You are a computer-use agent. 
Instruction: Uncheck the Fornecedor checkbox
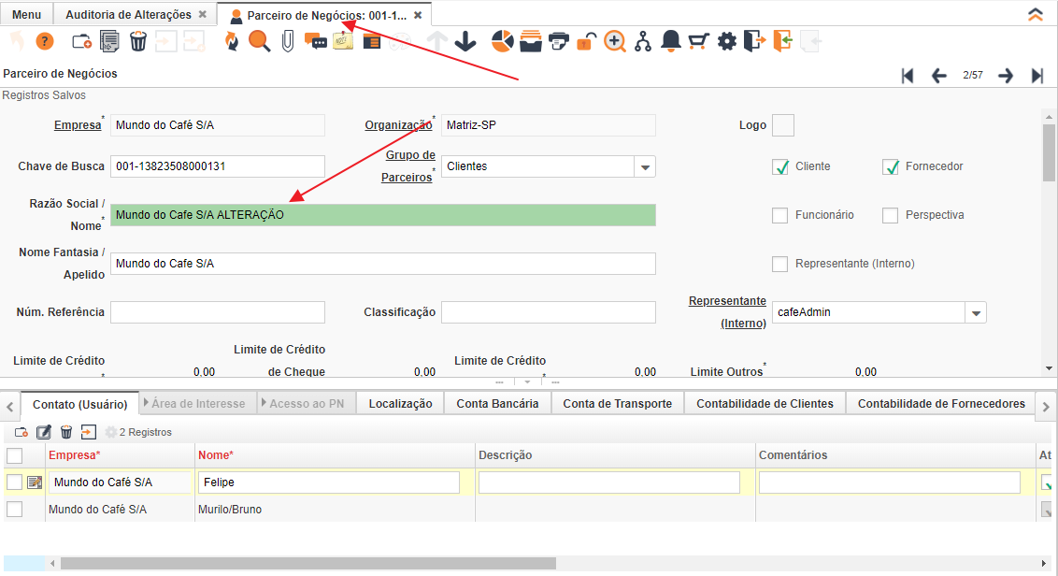click(890, 166)
